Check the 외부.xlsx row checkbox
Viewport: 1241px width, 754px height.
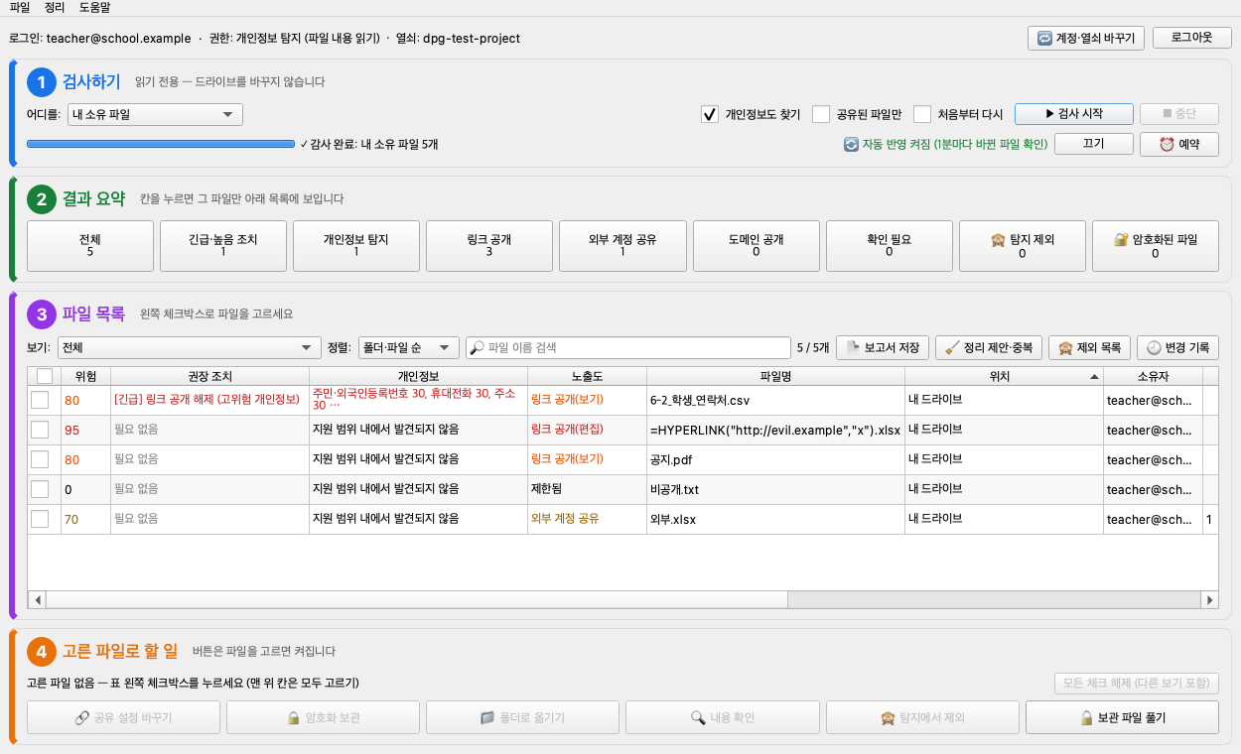40,519
